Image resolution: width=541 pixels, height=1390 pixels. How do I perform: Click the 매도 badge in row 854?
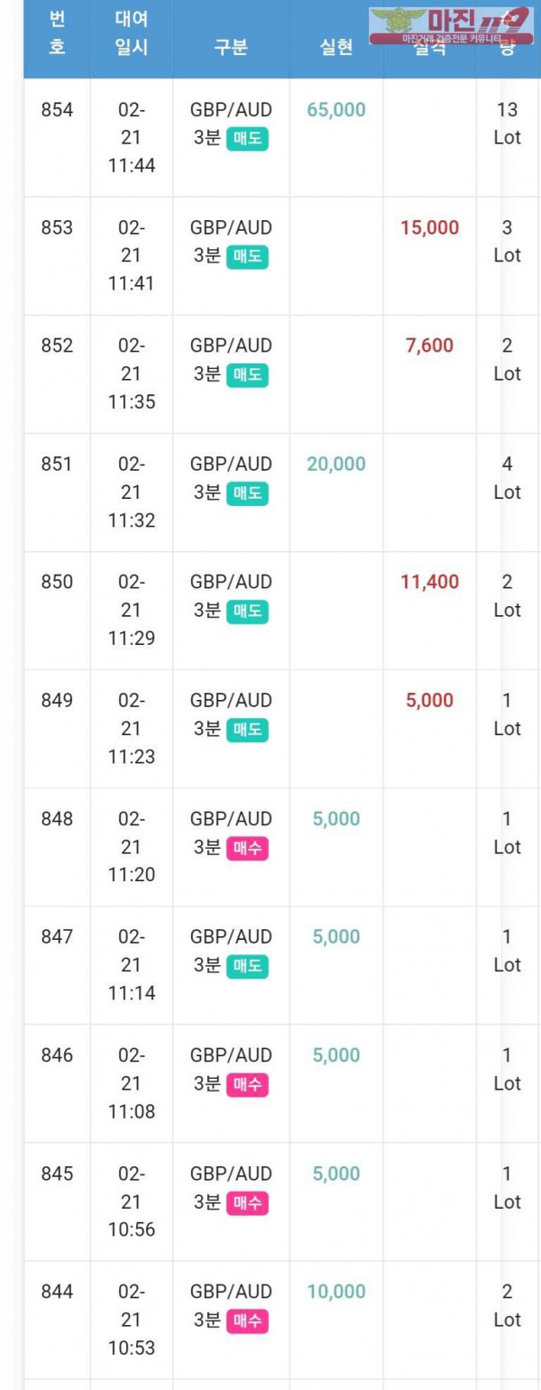pos(246,139)
